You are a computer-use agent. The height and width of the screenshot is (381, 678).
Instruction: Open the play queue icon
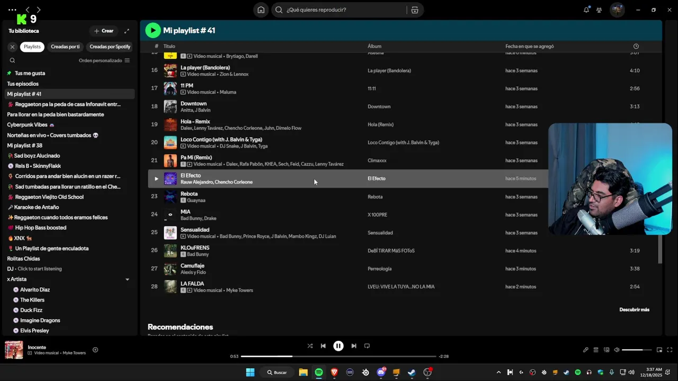point(596,350)
